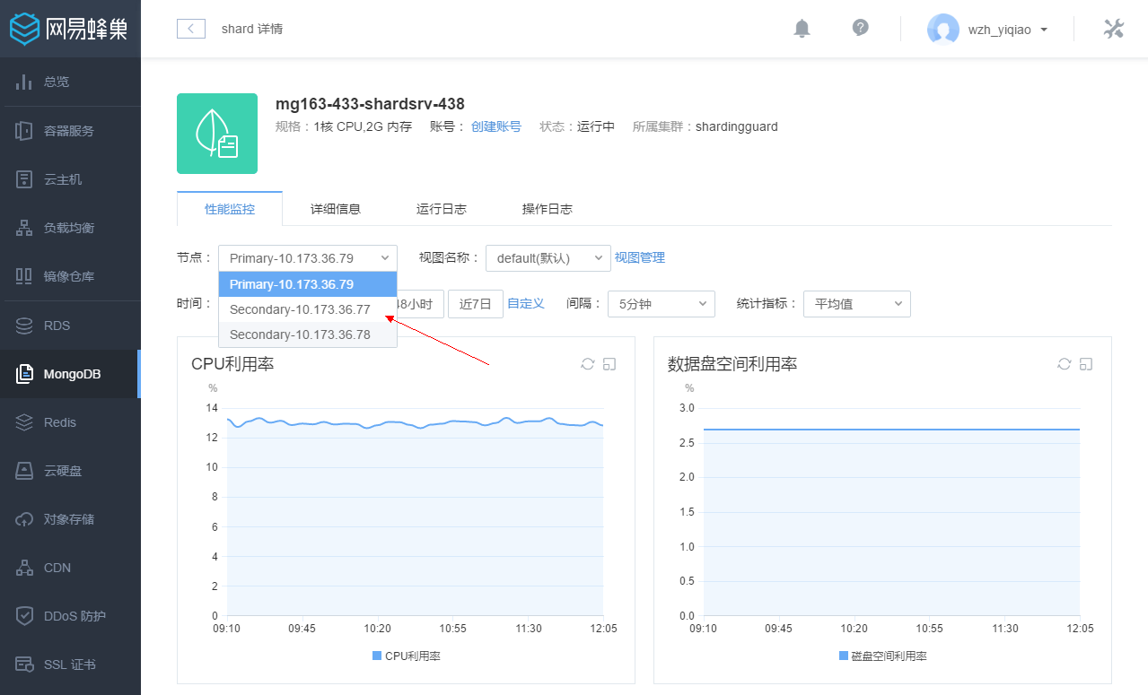The width and height of the screenshot is (1148, 695).
Task: Open 容器服务 in the sidebar
Action: coord(70,131)
